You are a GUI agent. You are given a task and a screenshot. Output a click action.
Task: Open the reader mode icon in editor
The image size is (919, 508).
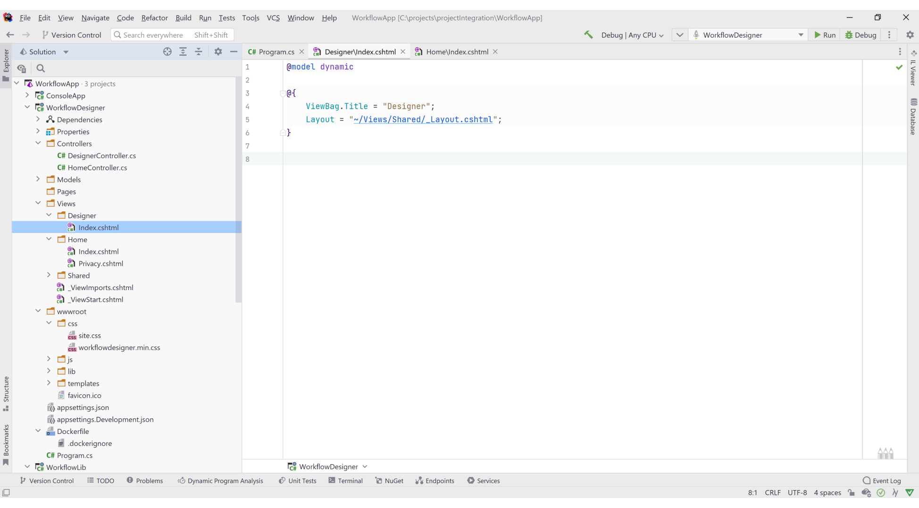click(886, 453)
